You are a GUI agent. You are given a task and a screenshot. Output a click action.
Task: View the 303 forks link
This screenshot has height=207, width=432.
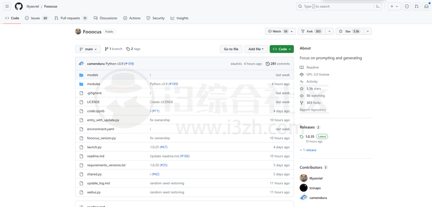pos(310,103)
